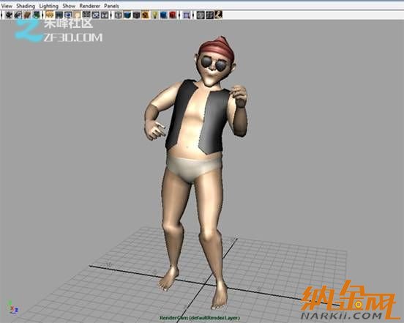This screenshot has height=323, width=404.
Task: Click the character's sunglasses in viewport
Action: tap(214, 64)
